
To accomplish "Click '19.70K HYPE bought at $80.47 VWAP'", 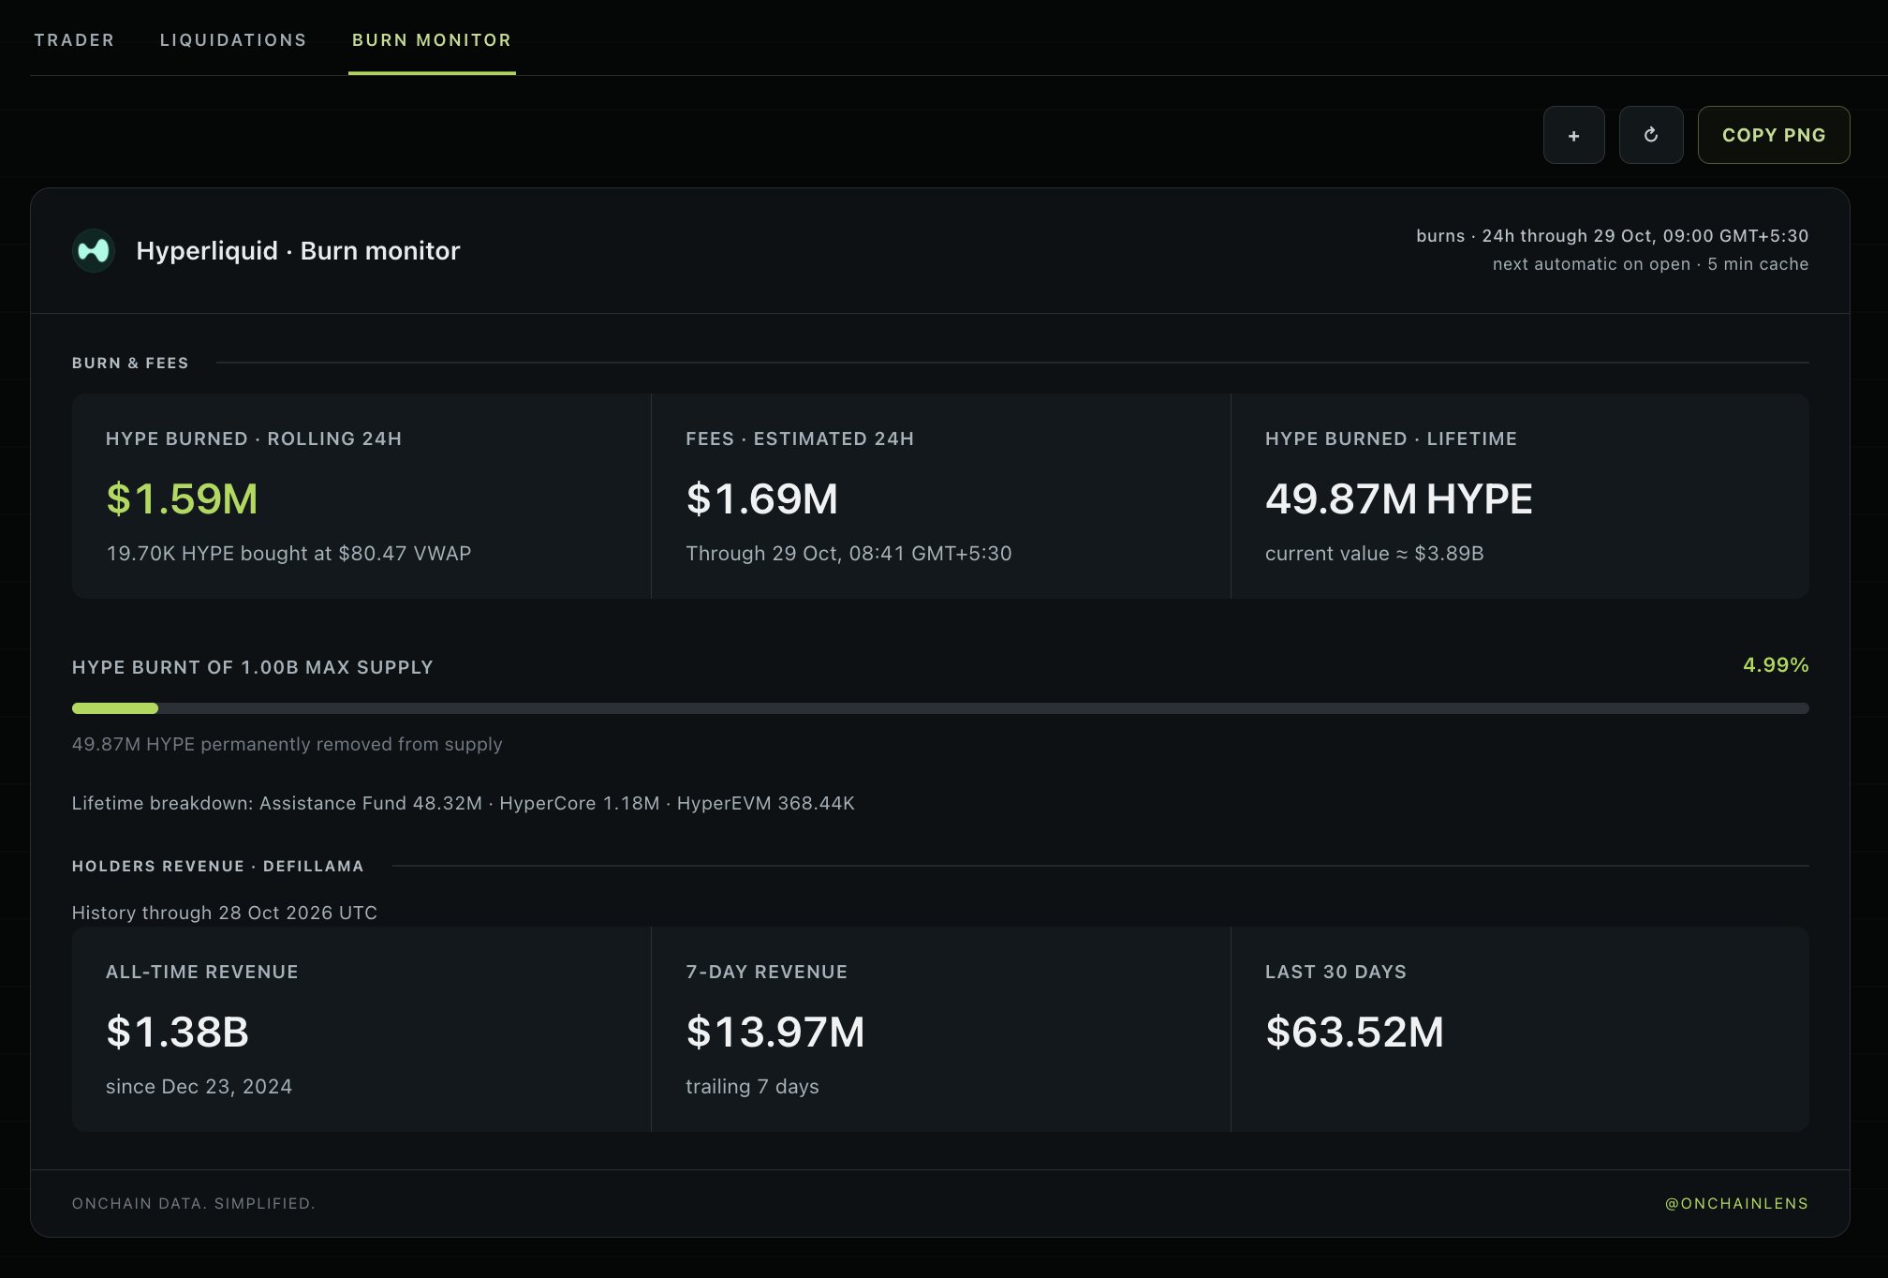I will (x=288, y=554).
